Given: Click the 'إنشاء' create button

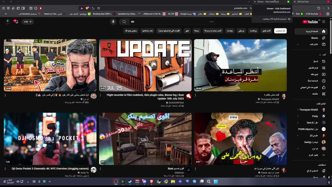Looking at the screenshot, I should (x=28, y=22).
